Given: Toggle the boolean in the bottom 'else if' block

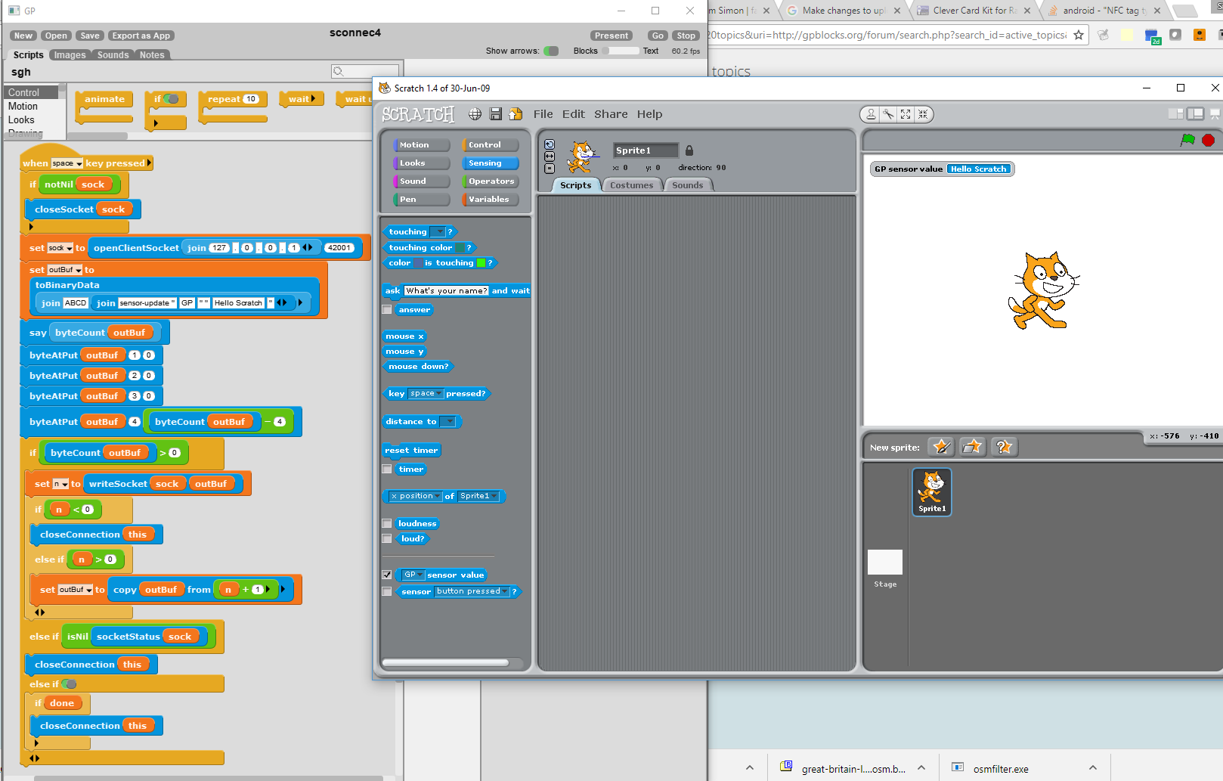Looking at the screenshot, I should [x=69, y=684].
